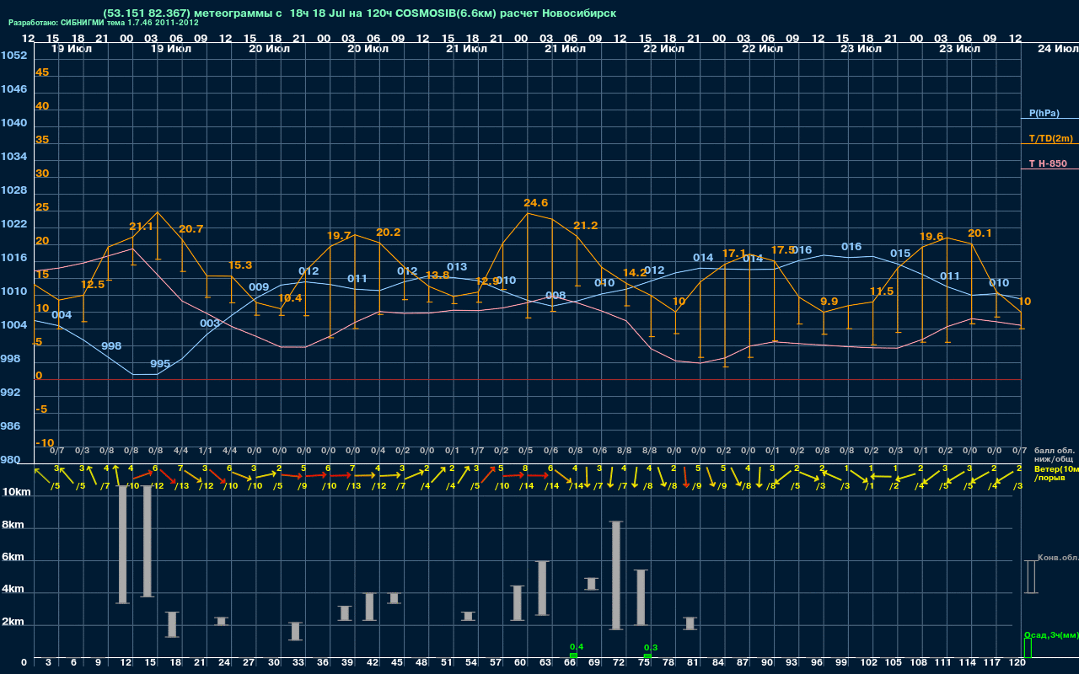
Task: Click the 1022 pressure axis value
Action: click(13, 224)
